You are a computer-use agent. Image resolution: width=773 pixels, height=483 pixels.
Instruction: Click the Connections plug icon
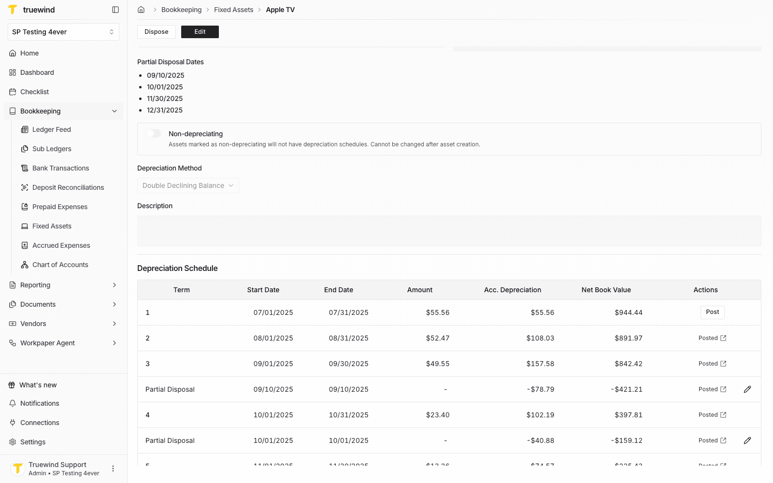coord(13,423)
